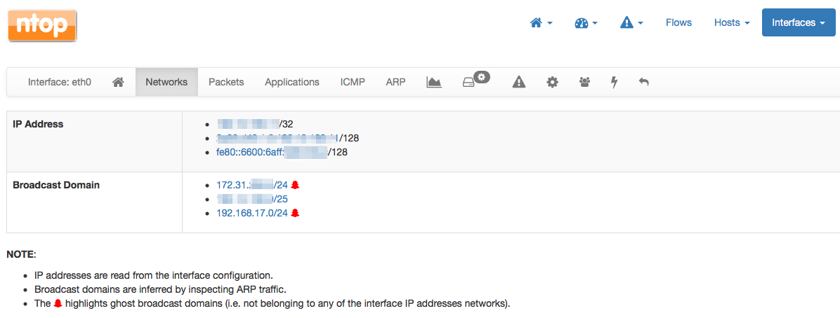Select the interface home icon tab
Image resolution: width=840 pixels, height=318 pixels.
coord(119,83)
